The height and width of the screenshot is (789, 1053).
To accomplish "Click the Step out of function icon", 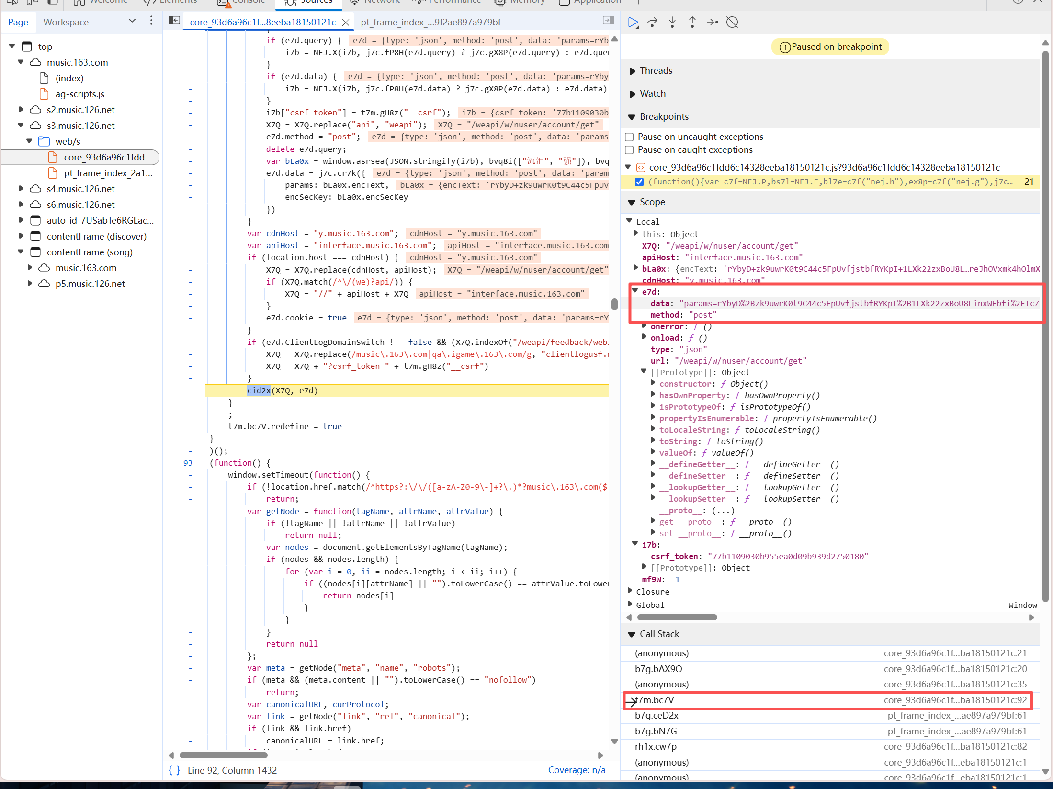I will pyautogui.click(x=692, y=22).
